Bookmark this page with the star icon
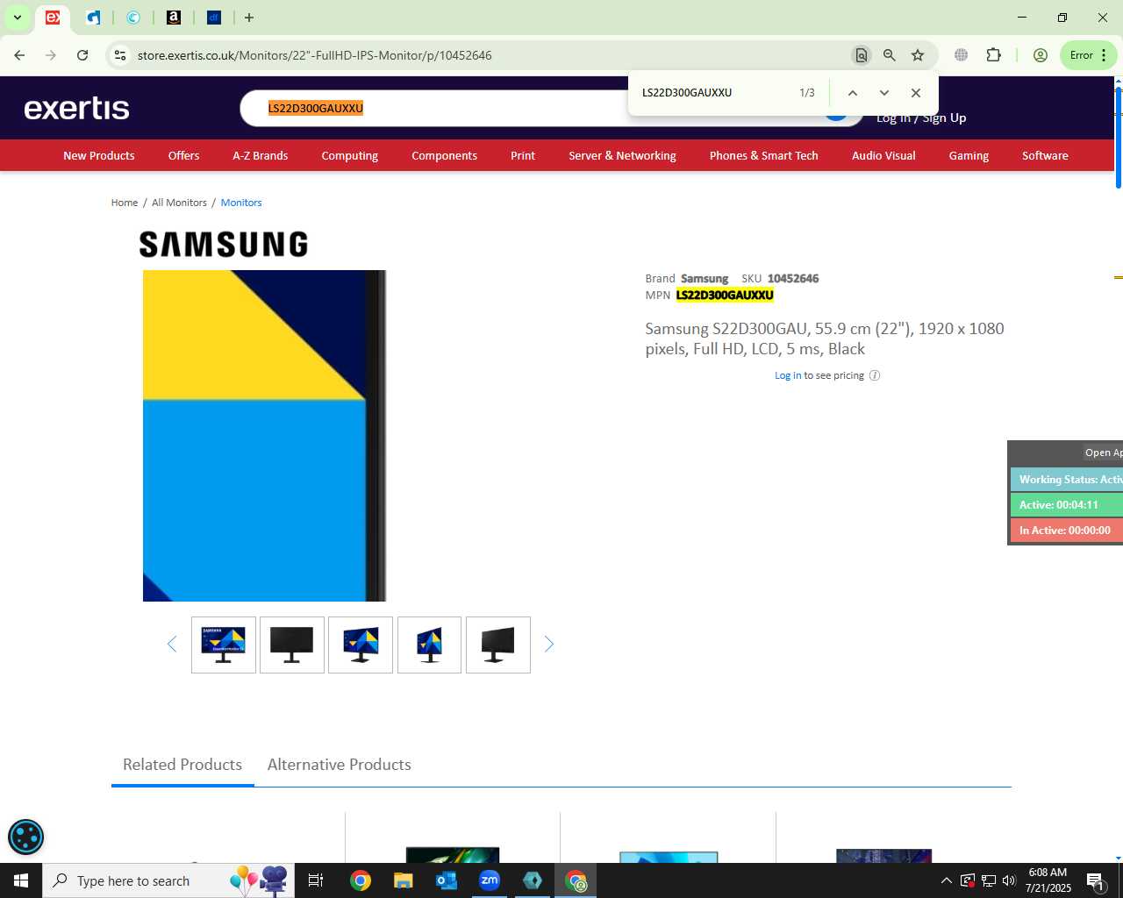The height and width of the screenshot is (898, 1123). click(x=918, y=55)
